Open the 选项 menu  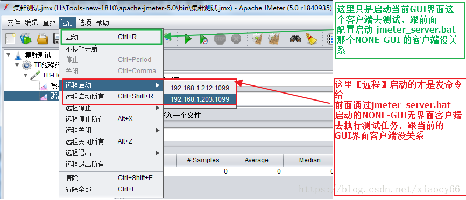click(x=84, y=23)
